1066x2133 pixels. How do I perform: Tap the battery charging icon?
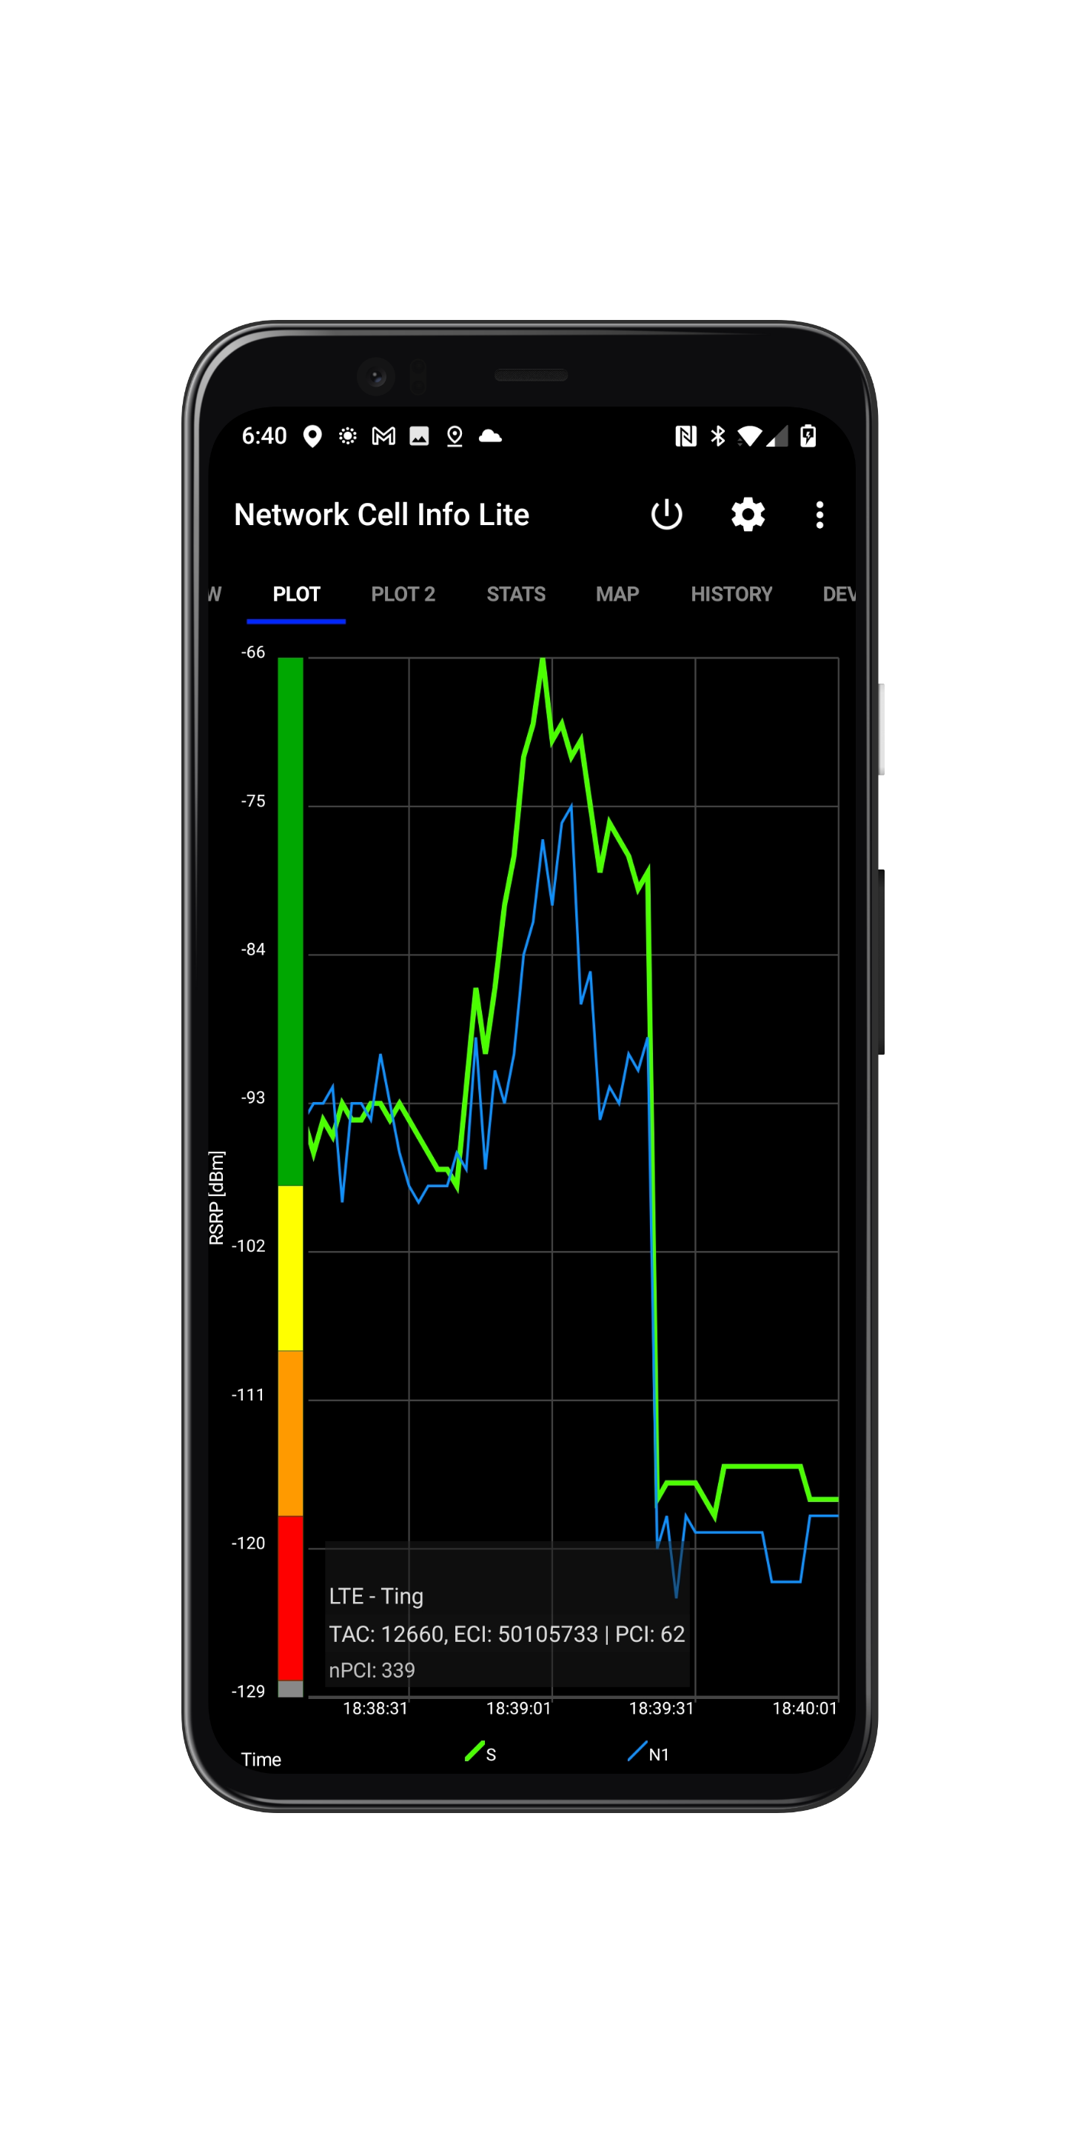[808, 436]
